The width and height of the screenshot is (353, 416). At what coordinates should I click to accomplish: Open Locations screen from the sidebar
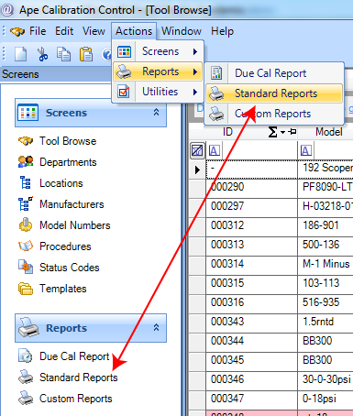tap(61, 183)
